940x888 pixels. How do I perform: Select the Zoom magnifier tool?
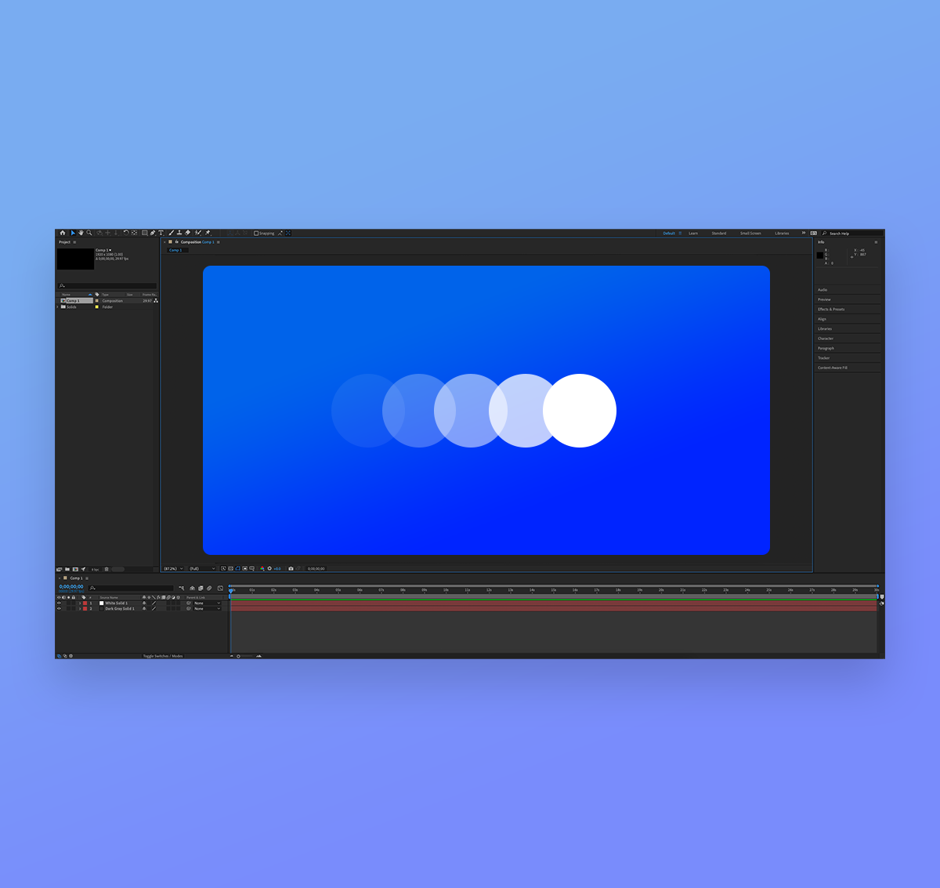pyautogui.click(x=89, y=233)
